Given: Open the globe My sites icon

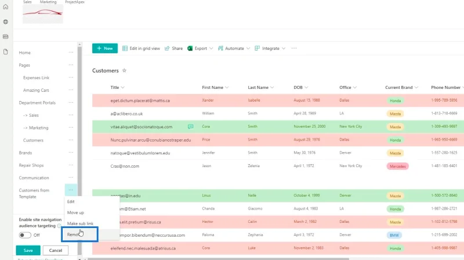Looking at the screenshot, I should [x=6, y=21].
